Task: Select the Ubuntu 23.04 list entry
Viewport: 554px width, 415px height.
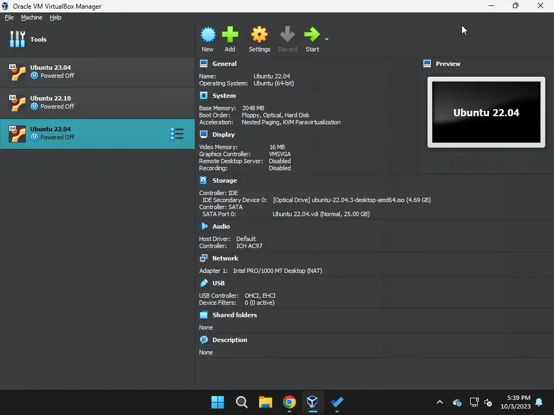Action: tap(97, 72)
